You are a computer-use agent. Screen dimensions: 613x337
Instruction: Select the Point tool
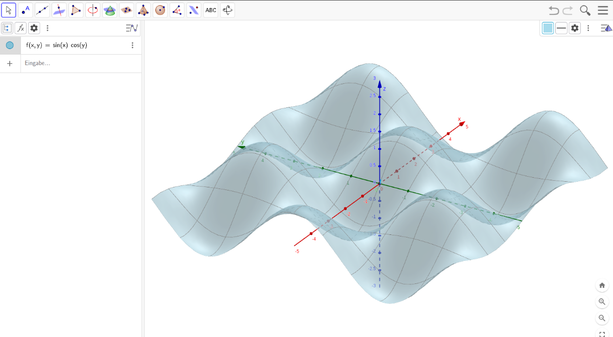point(26,10)
